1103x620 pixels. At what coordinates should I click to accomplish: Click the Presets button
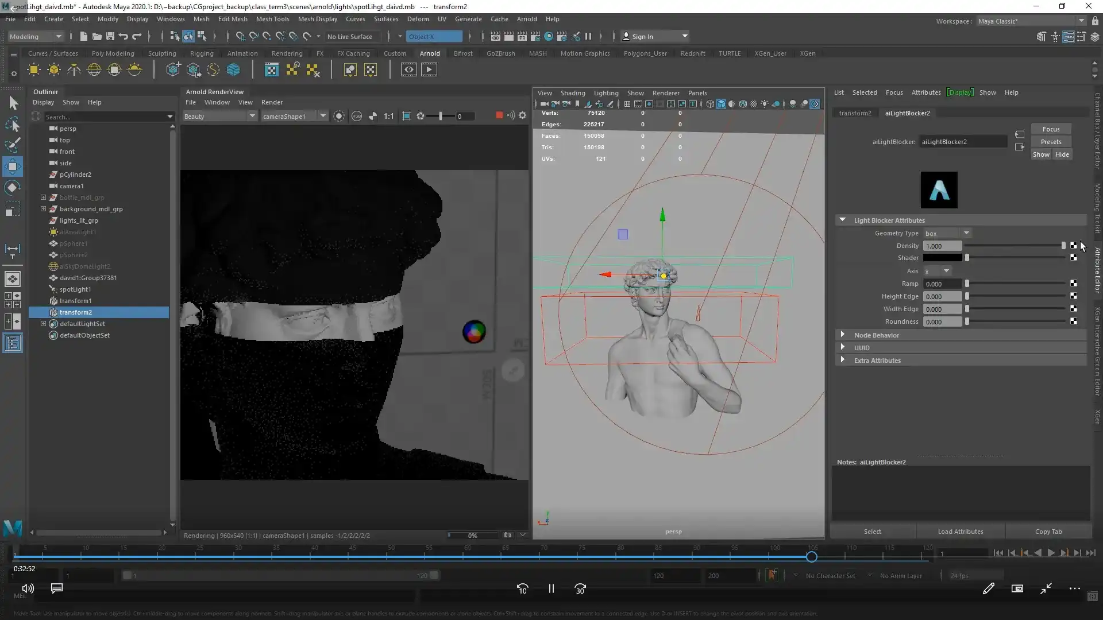click(1051, 142)
